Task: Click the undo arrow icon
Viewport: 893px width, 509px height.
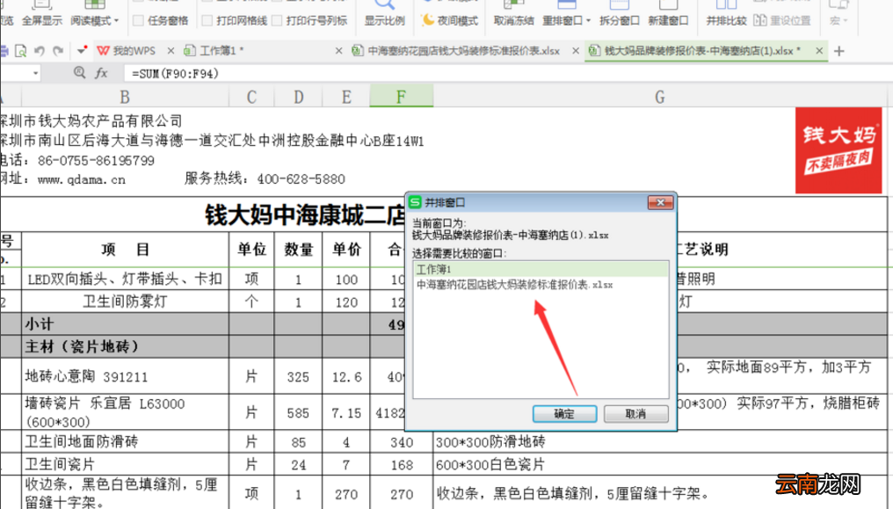Action: 40,51
